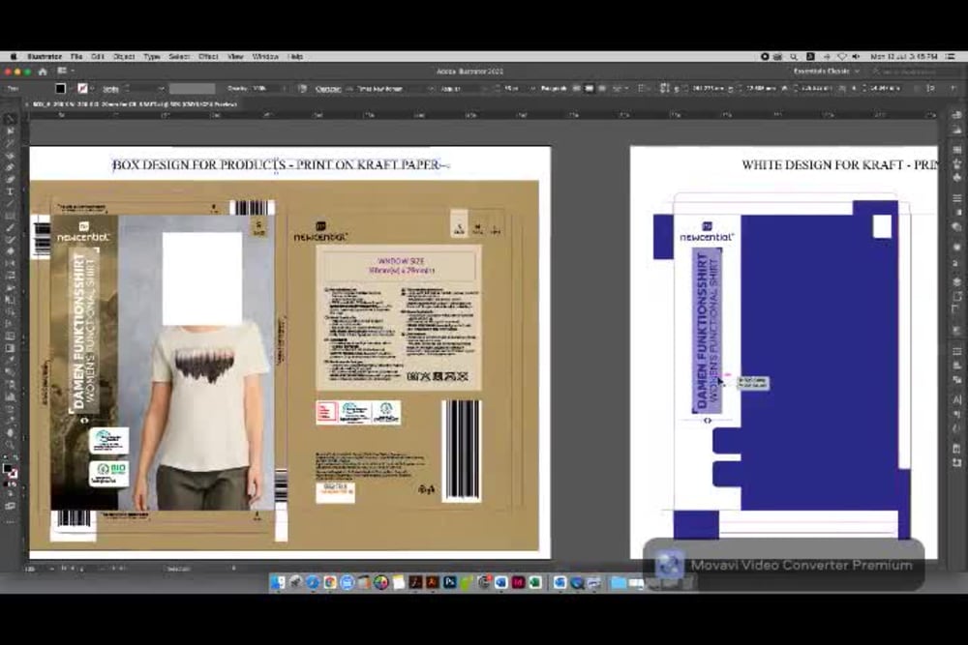The height and width of the screenshot is (645, 968).
Task: Set paragraph alignment to right
Action: coord(602,89)
